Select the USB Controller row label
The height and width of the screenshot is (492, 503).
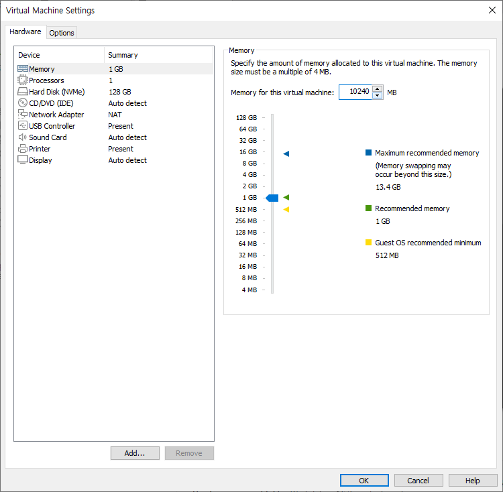pos(52,126)
